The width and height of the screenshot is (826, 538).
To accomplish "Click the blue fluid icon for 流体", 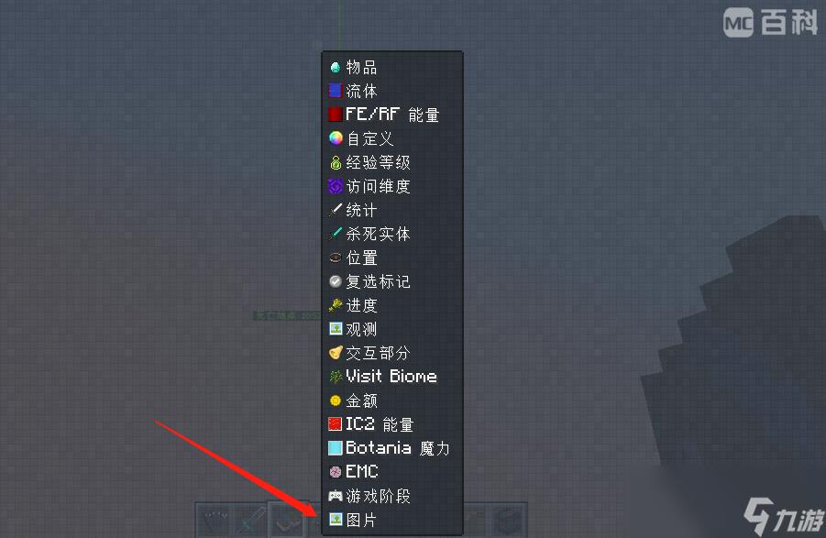I will (335, 91).
